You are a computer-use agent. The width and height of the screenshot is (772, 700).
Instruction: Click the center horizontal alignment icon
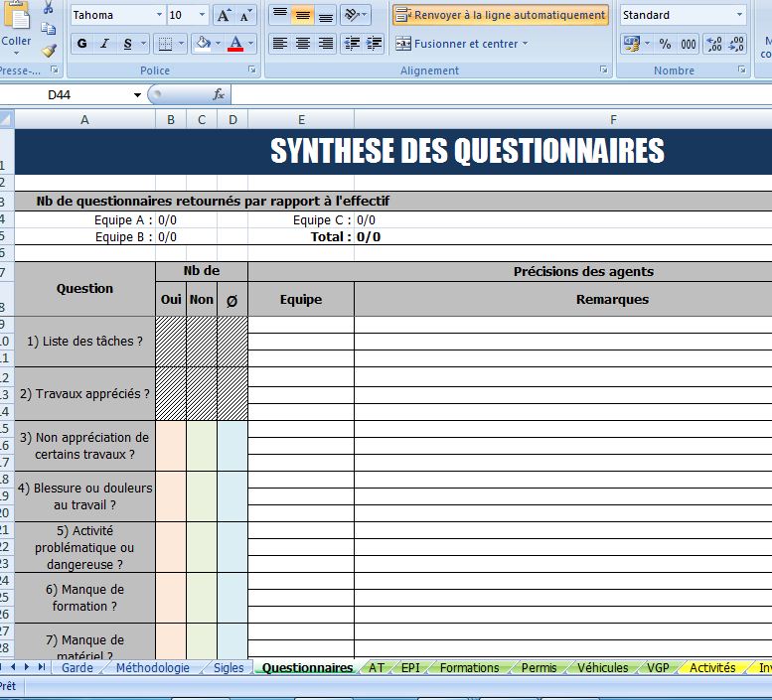[x=302, y=44]
